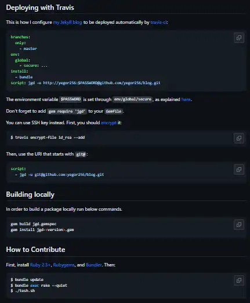Click the jgd -u git@github.com line

(59, 175)
